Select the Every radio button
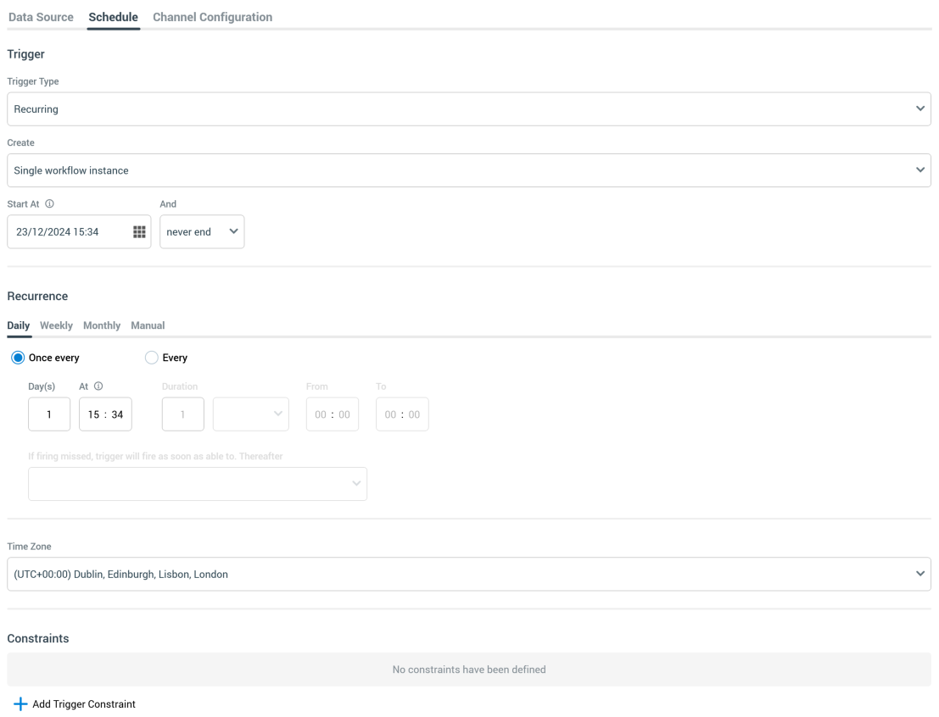Screen dimensions: 939x717 [x=151, y=358]
